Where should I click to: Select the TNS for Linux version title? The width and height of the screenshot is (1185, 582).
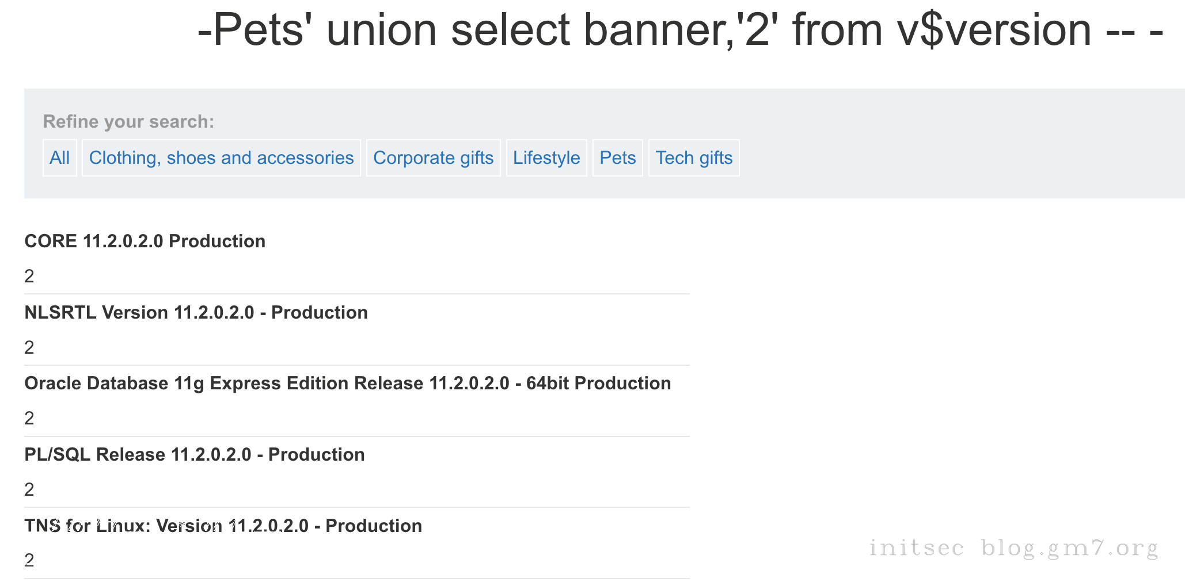pos(223,526)
